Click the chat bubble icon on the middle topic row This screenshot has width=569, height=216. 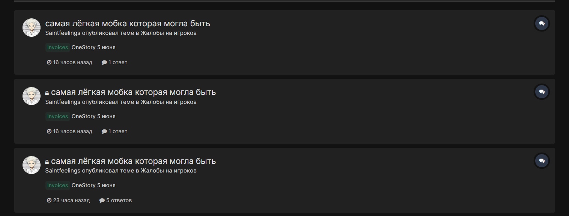point(542,92)
